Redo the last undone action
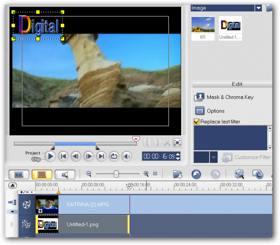The image size is (280, 245). pos(215,174)
